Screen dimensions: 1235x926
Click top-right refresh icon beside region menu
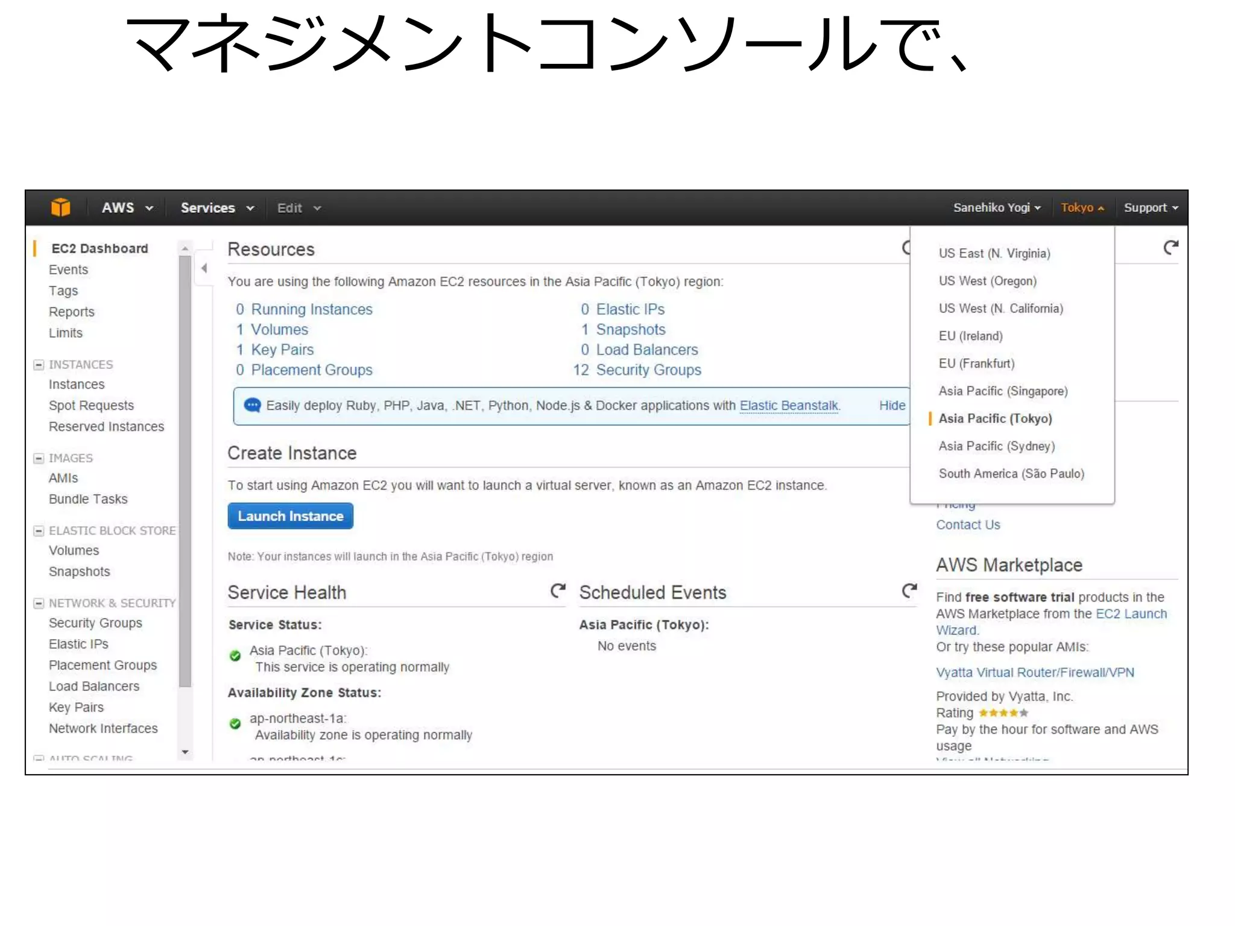pyautogui.click(x=1170, y=248)
